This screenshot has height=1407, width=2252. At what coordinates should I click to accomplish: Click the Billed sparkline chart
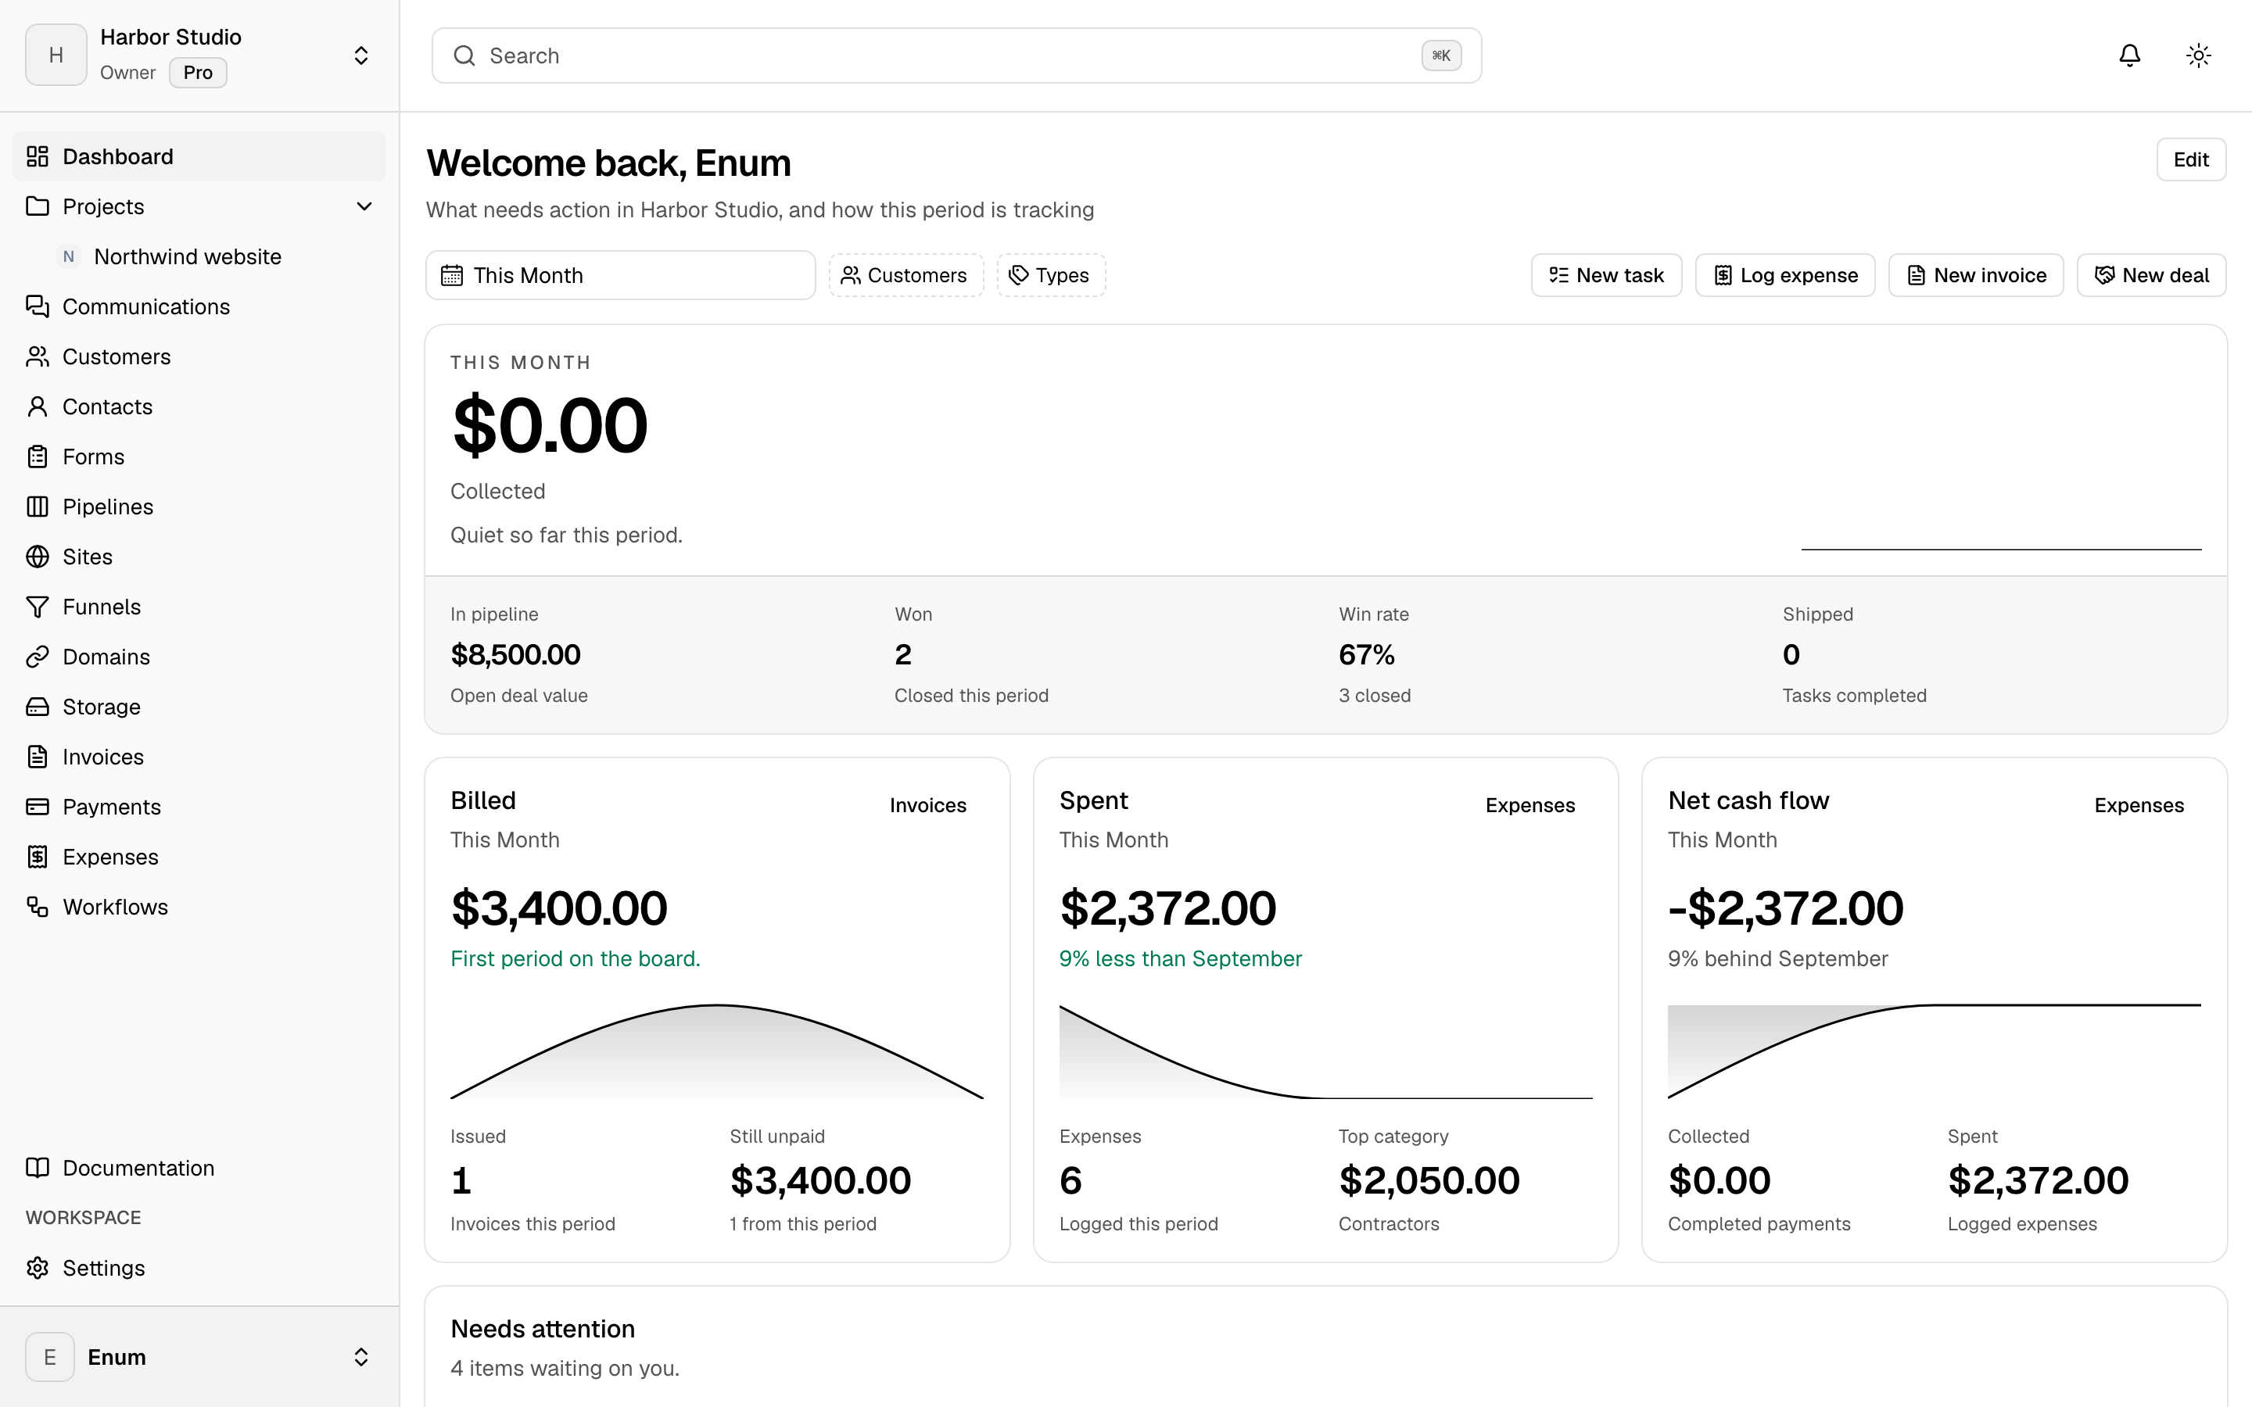click(716, 1051)
